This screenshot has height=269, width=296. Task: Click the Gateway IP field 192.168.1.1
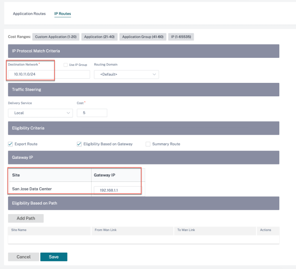[118, 190]
